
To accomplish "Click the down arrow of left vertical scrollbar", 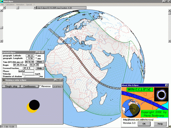I will coord(1,41).
